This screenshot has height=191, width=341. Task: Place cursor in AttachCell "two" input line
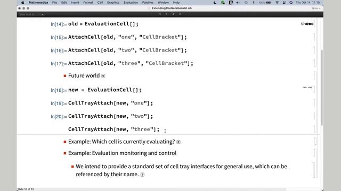tap(127, 50)
